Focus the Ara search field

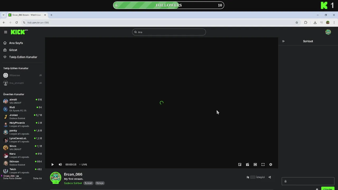click(x=169, y=32)
